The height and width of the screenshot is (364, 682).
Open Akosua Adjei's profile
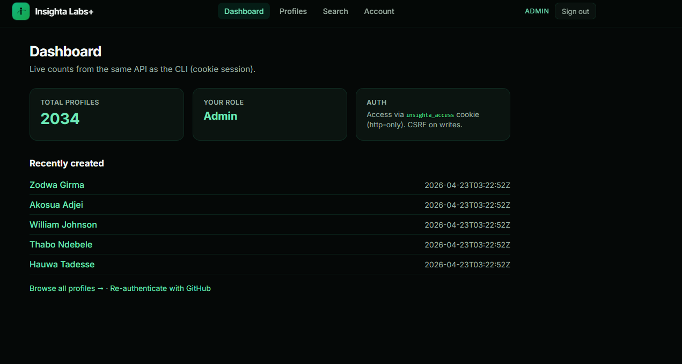[x=56, y=205]
